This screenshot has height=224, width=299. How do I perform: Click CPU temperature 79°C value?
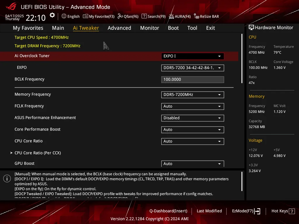[277, 52]
